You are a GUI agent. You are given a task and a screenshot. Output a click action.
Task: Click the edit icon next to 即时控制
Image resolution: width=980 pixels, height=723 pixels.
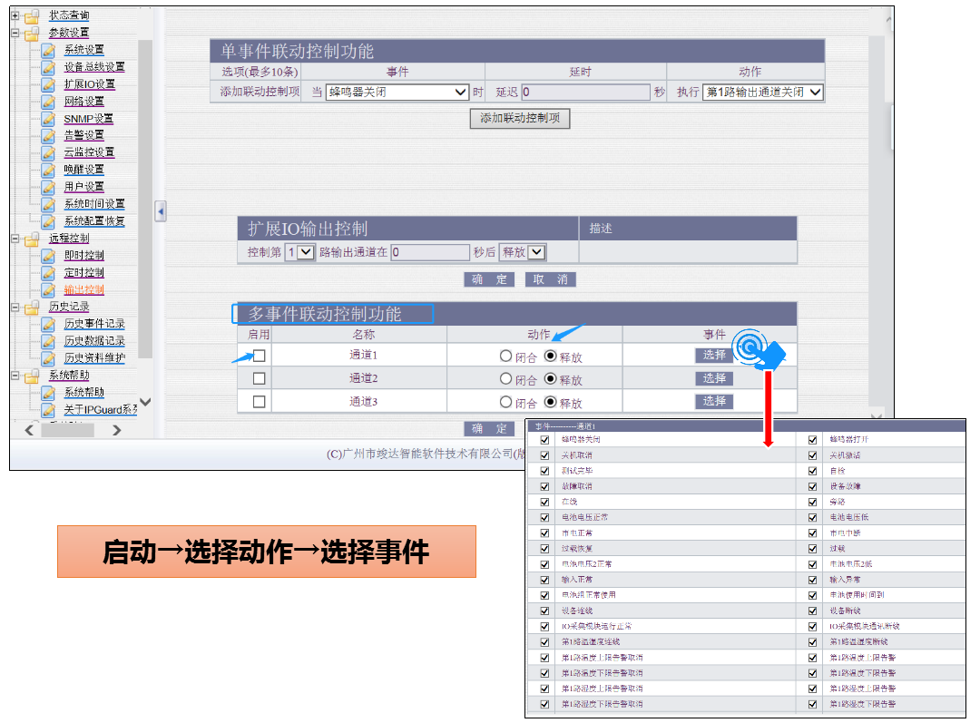pos(50,255)
